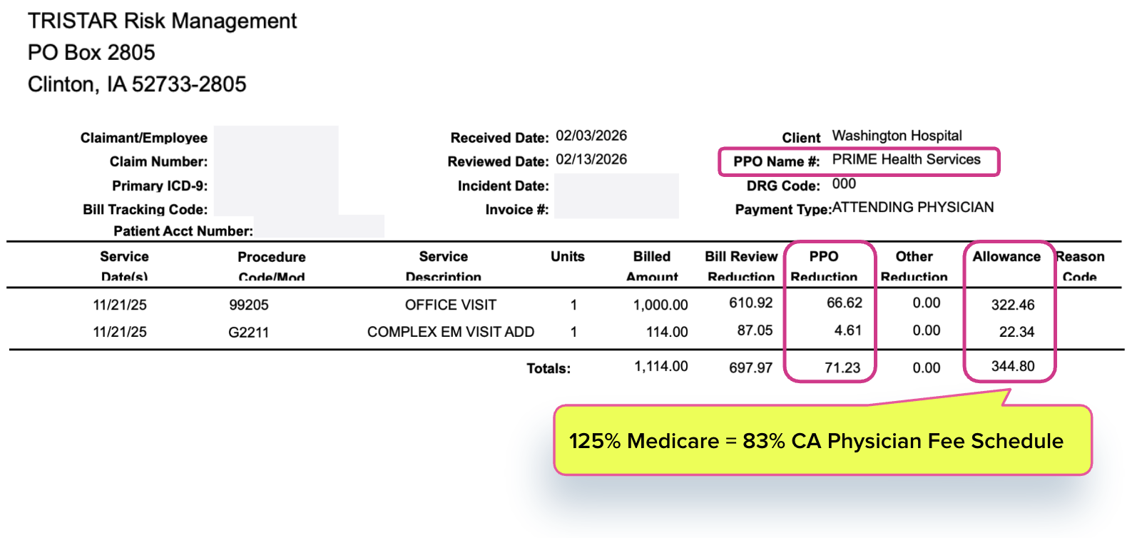Click the OFFICE VISIT service description
This screenshot has width=1137, height=538.
451,305
